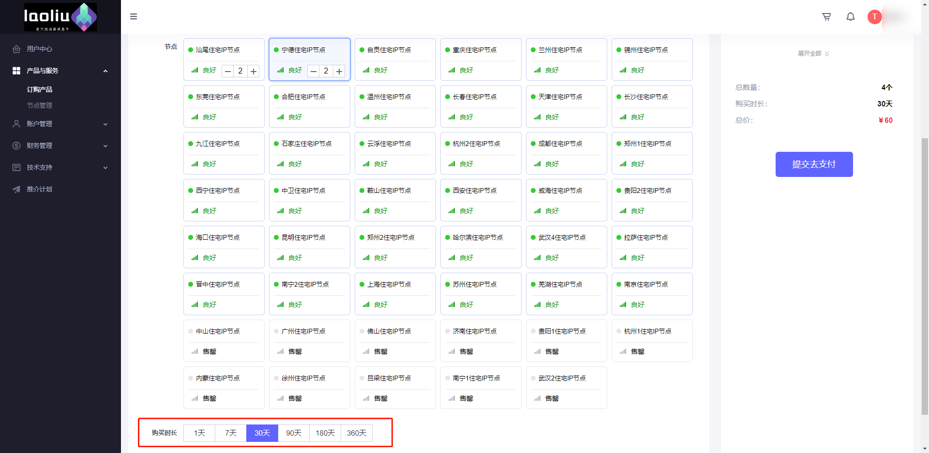Open the shopping cart icon
This screenshot has height=453, width=929.
(826, 17)
